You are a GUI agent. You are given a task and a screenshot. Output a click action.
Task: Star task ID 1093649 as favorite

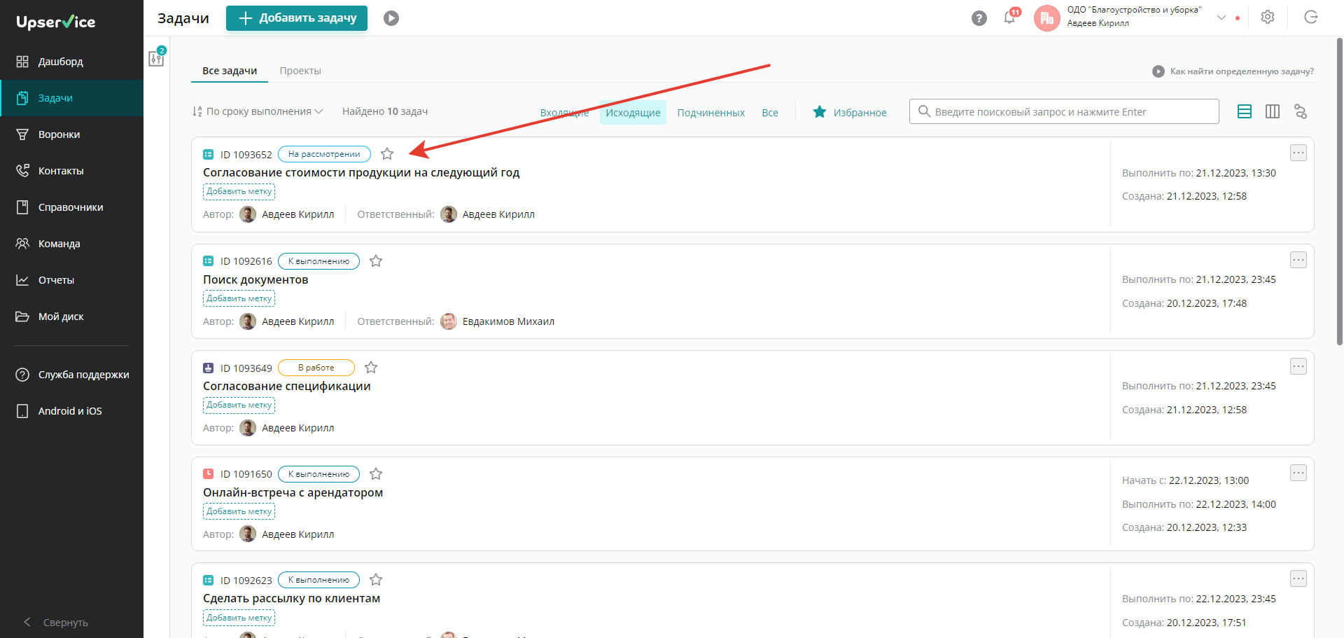(371, 368)
